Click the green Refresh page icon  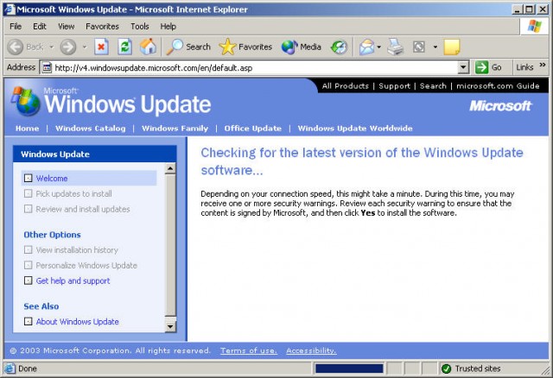point(124,47)
